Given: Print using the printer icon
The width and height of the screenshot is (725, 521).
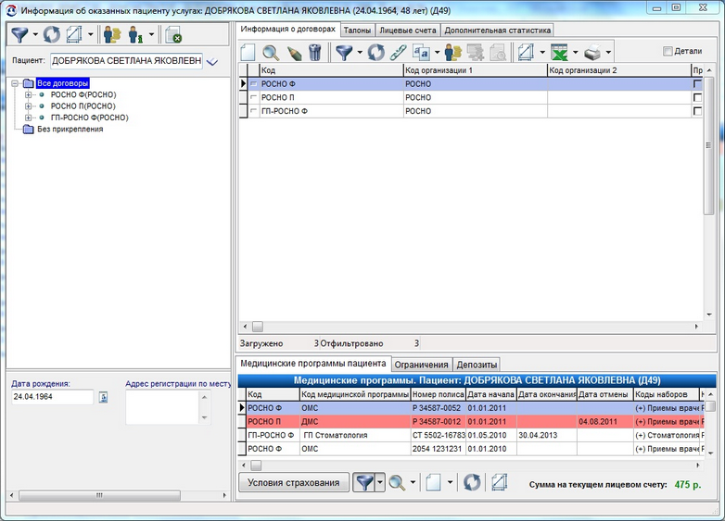Looking at the screenshot, I should [x=592, y=52].
